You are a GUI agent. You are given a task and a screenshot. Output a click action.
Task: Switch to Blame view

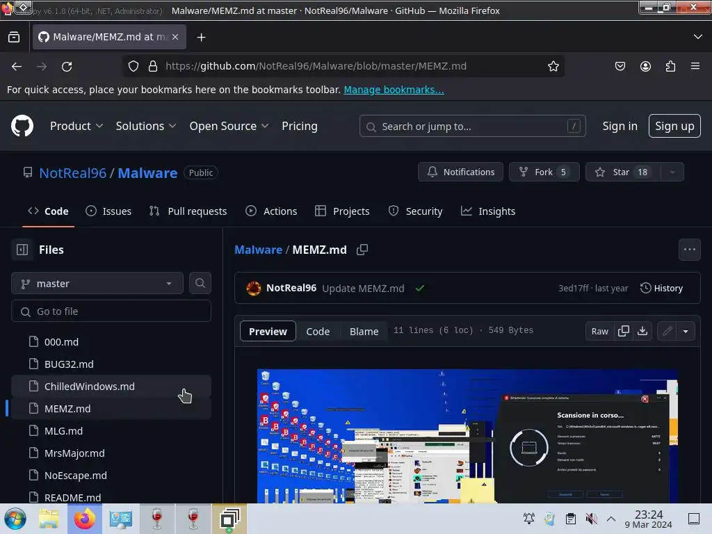coord(364,332)
